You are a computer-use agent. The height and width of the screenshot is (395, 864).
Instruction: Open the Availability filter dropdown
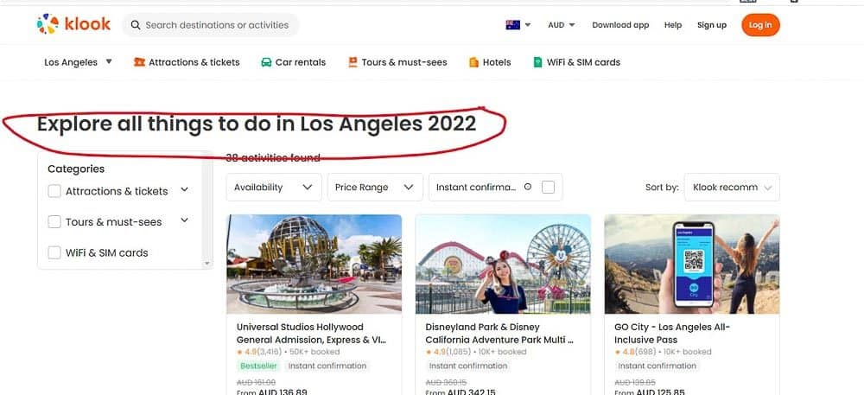pyautogui.click(x=274, y=188)
